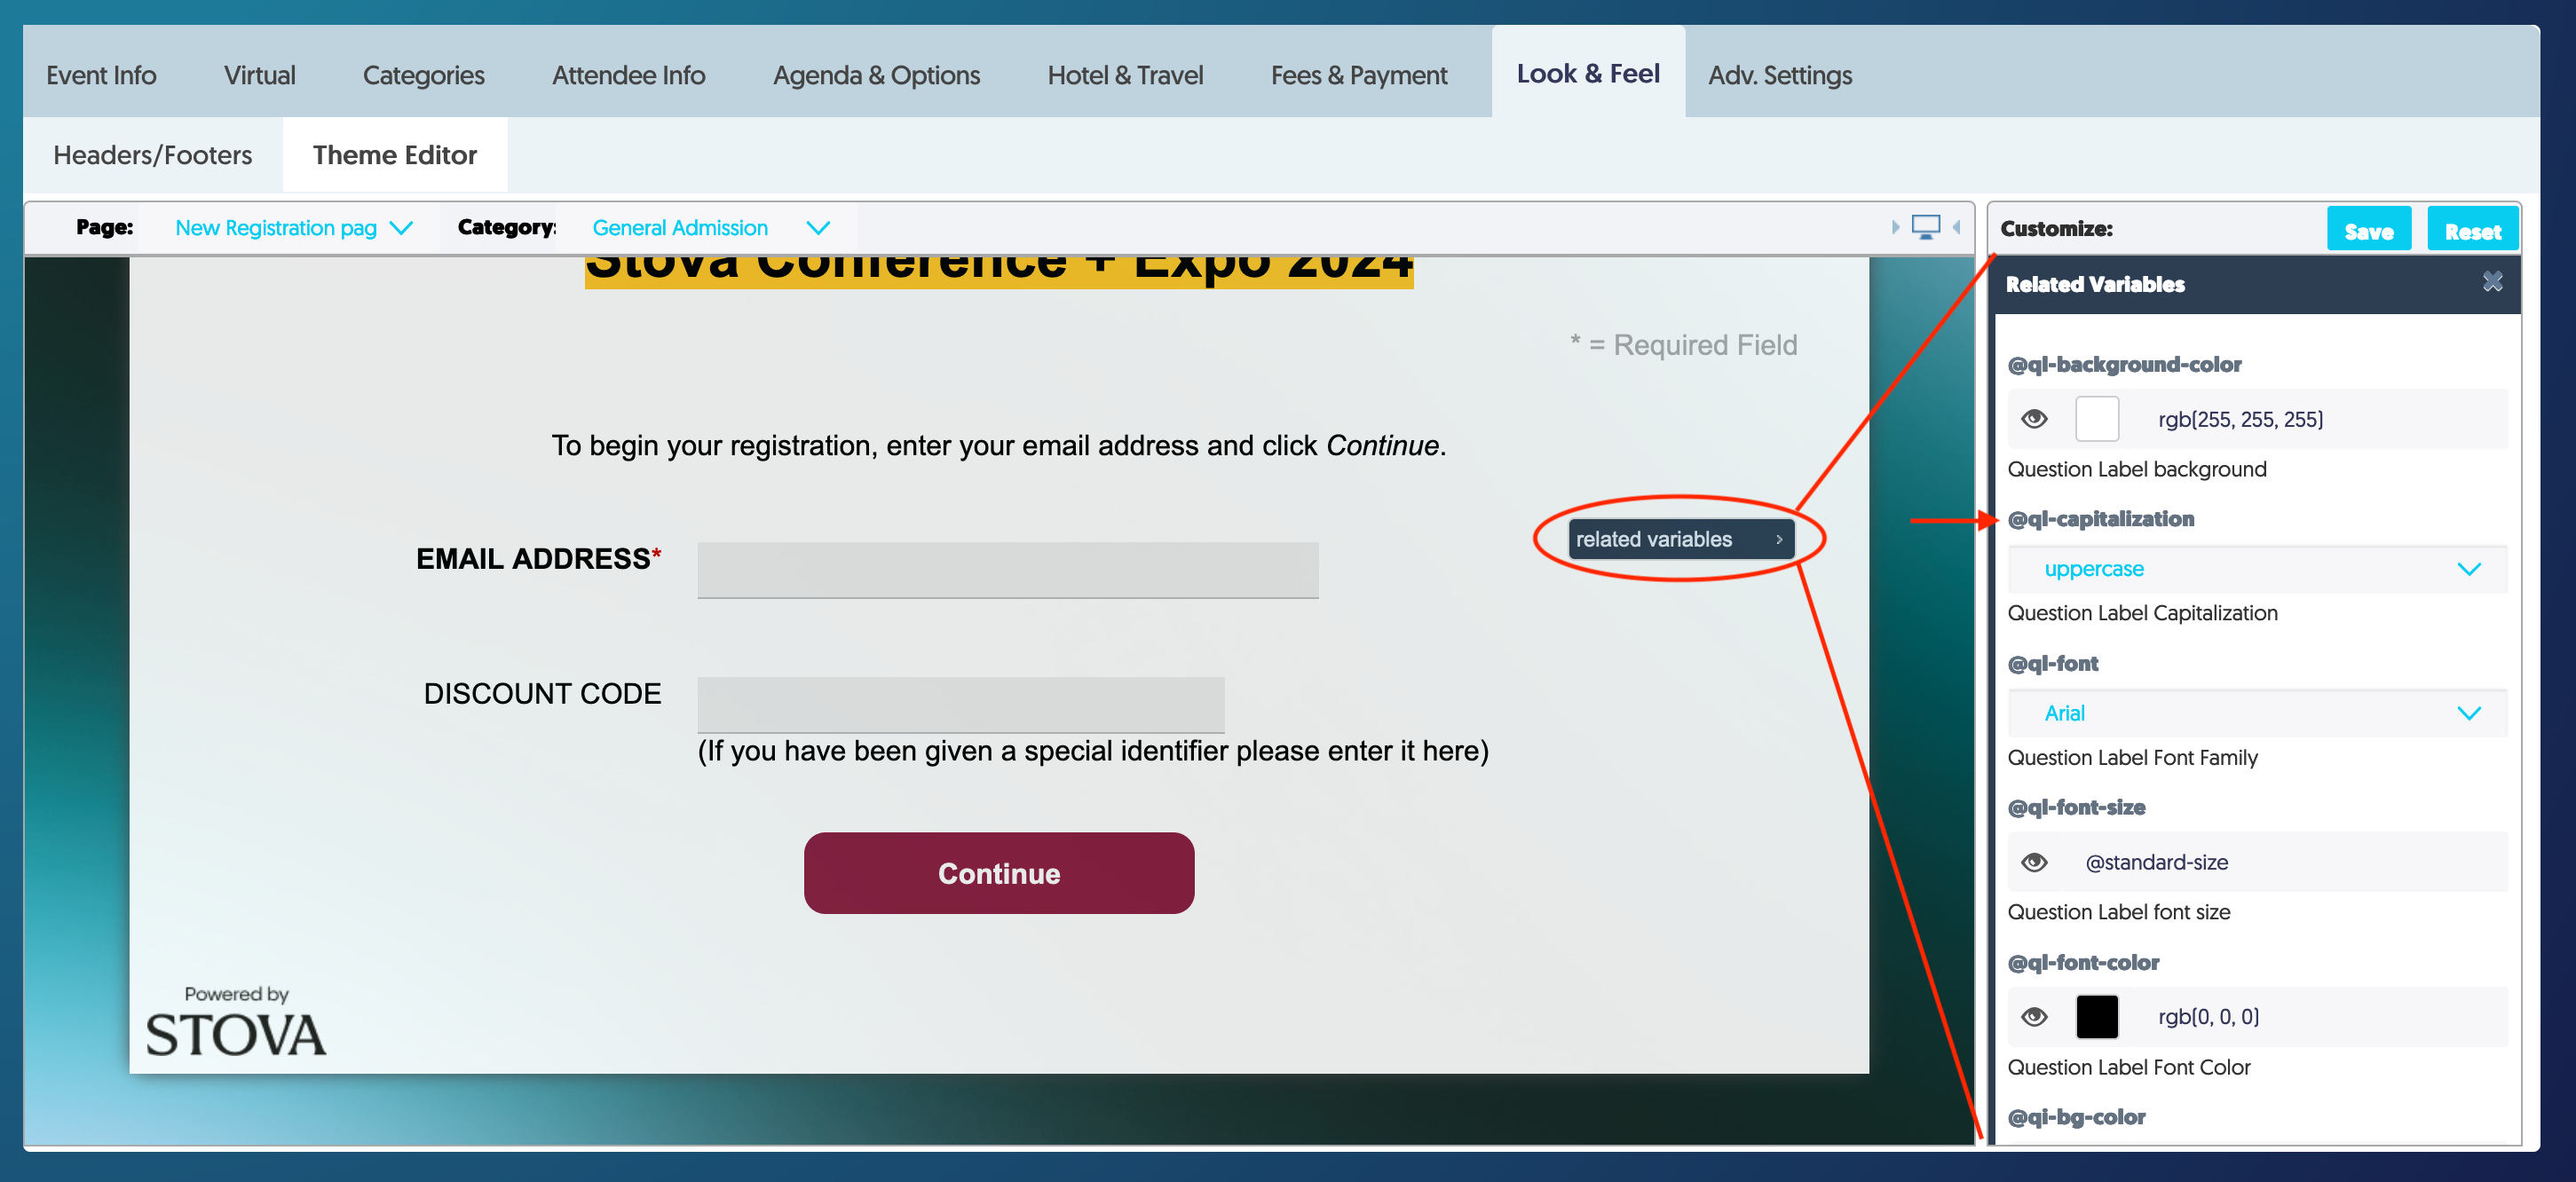The width and height of the screenshot is (2576, 1182).
Task: Select the Adv. Settings tab
Action: click(1781, 74)
